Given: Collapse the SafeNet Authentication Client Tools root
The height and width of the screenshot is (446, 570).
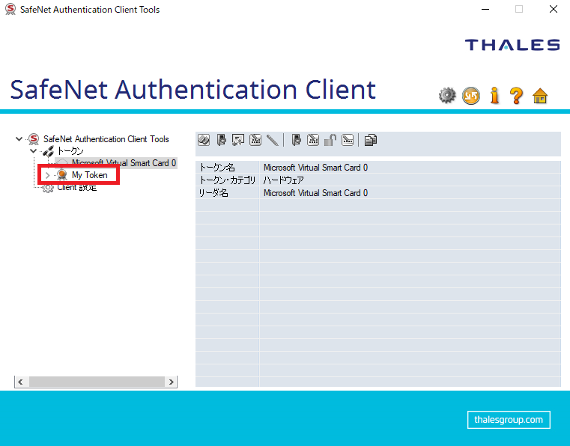Looking at the screenshot, I should [19, 139].
